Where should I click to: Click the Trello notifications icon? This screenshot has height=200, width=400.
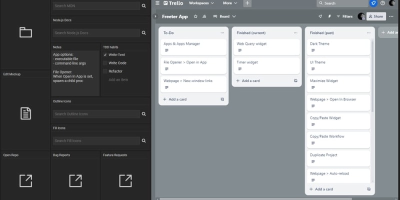[373, 3]
